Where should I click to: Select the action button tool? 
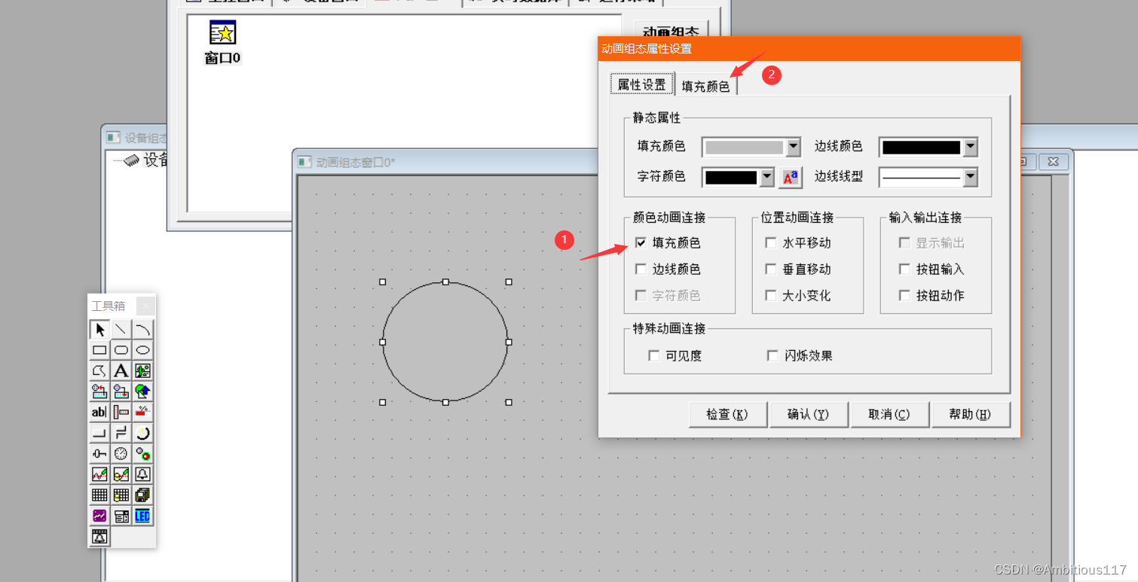tap(121, 433)
